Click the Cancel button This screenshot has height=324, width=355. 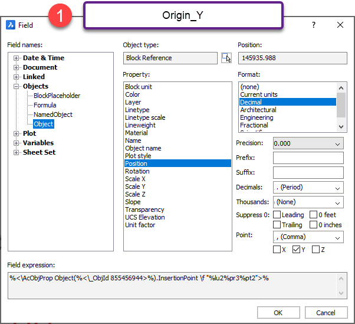coord(326,313)
